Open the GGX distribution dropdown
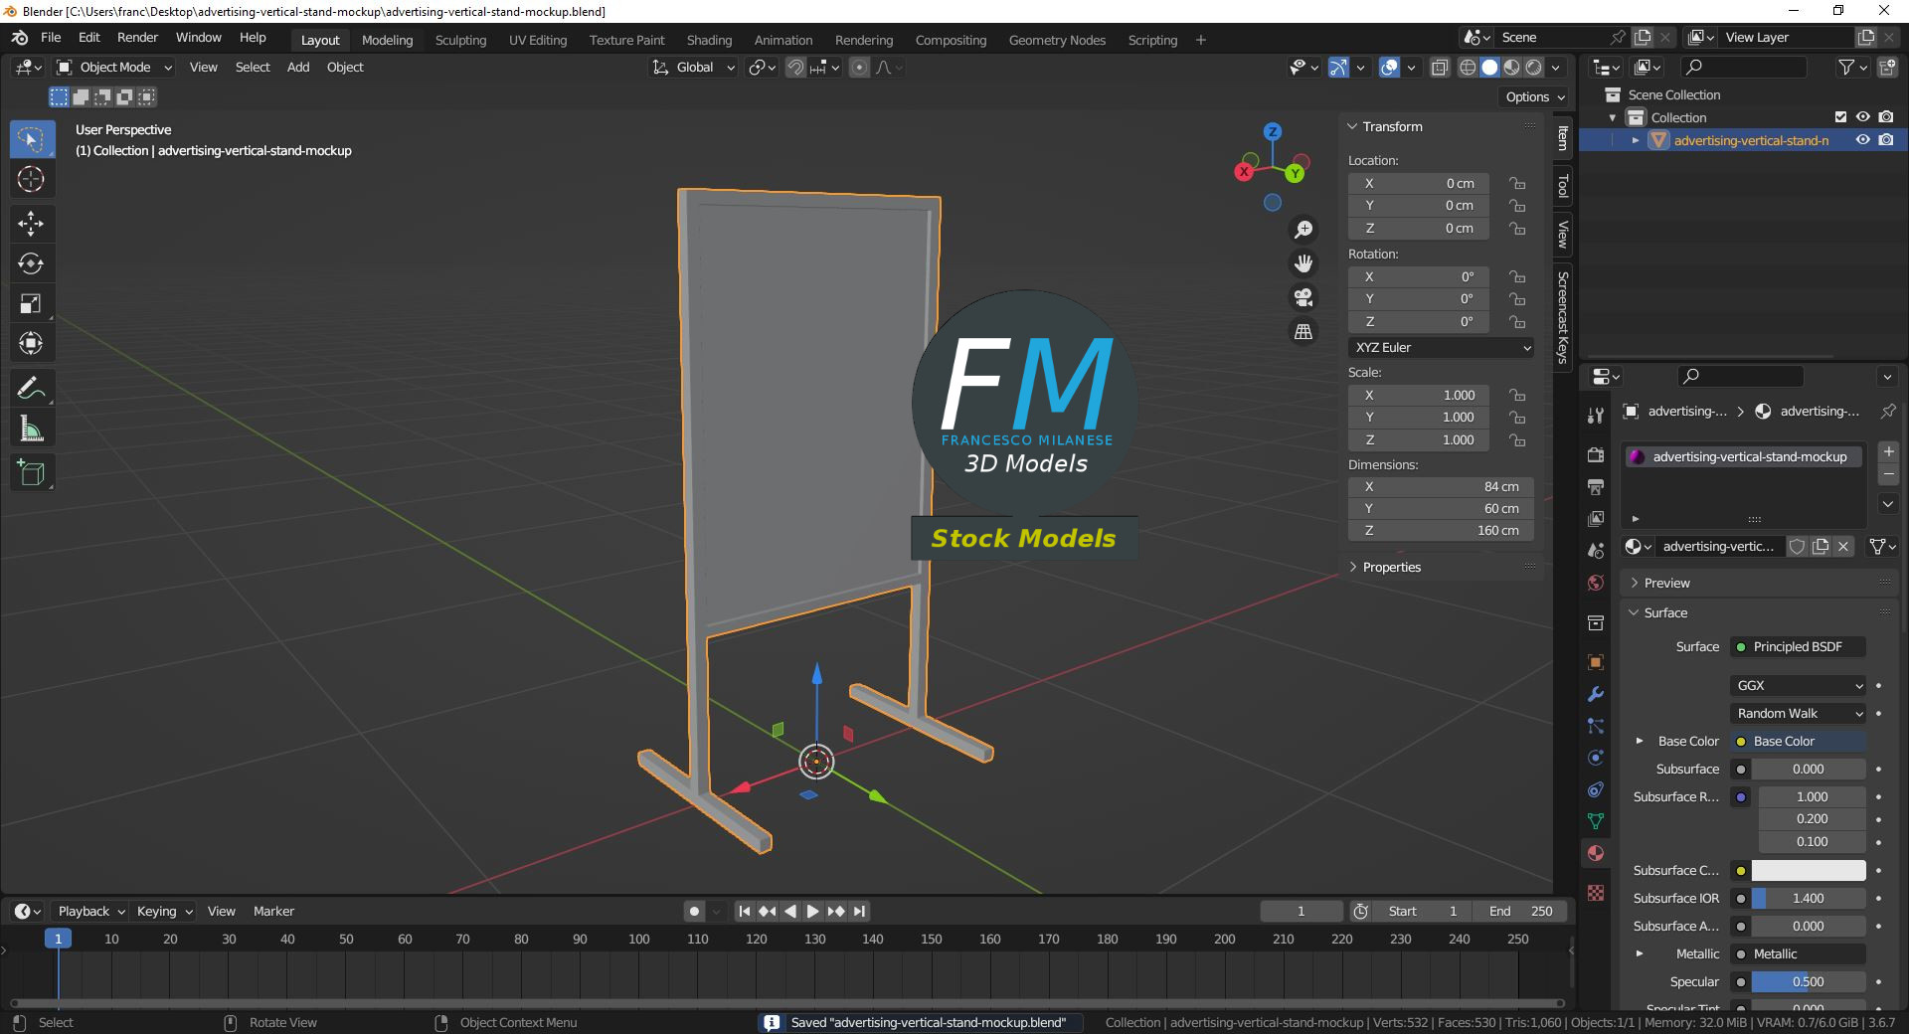 click(x=1796, y=685)
